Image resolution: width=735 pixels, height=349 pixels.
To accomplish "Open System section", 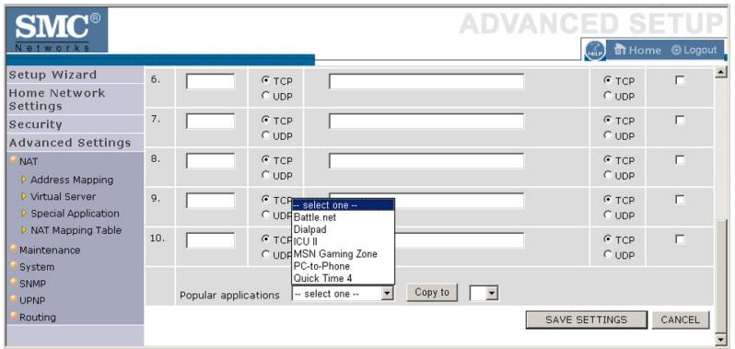I will click(37, 267).
